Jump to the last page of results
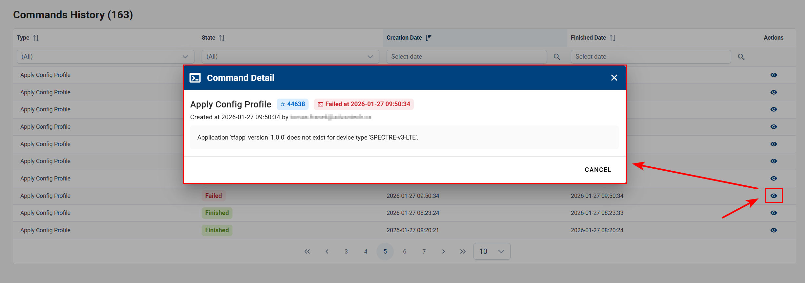 tap(462, 251)
